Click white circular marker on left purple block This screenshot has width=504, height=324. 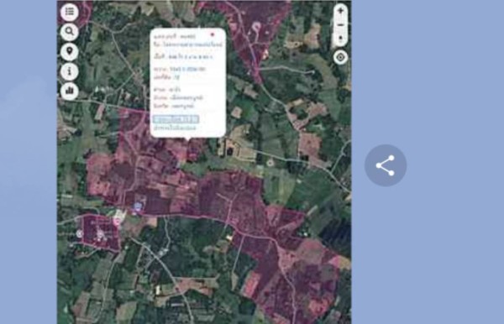pyautogui.click(x=80, y=234)
